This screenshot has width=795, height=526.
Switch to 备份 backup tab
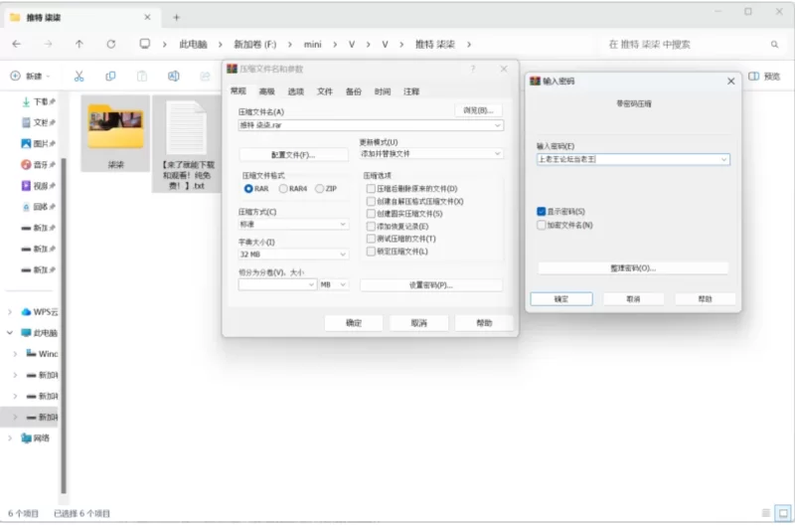354,91
